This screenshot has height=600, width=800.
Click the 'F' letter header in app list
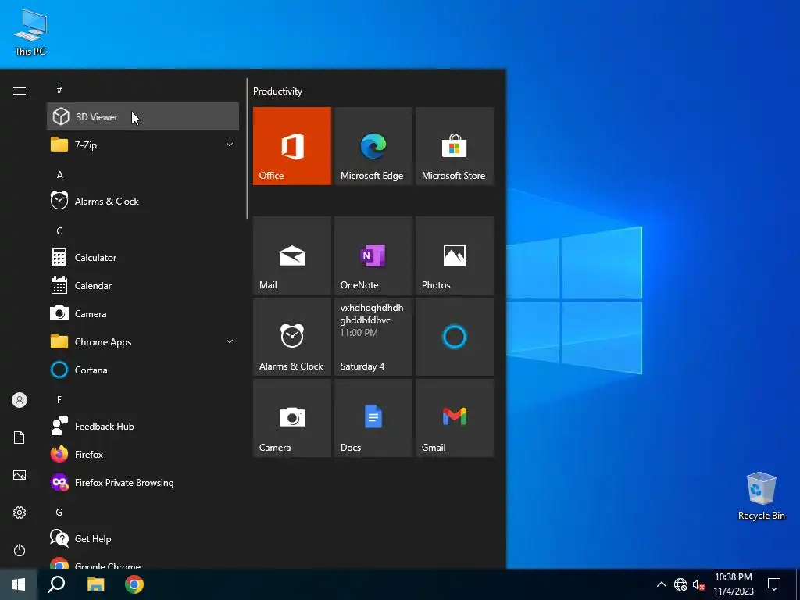(59, 399)
